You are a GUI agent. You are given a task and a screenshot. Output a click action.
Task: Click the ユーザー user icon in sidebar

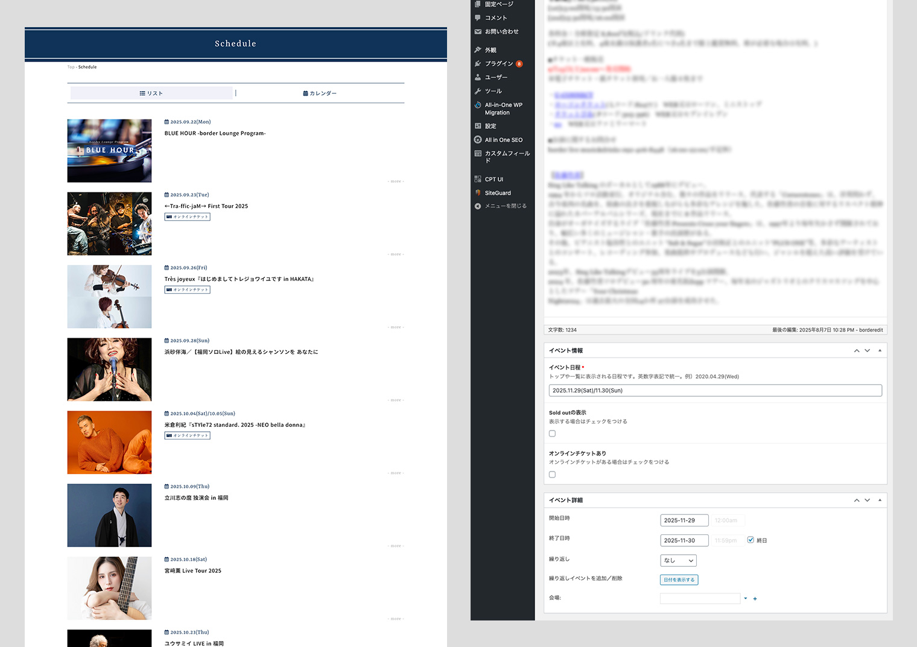[478, 77]
